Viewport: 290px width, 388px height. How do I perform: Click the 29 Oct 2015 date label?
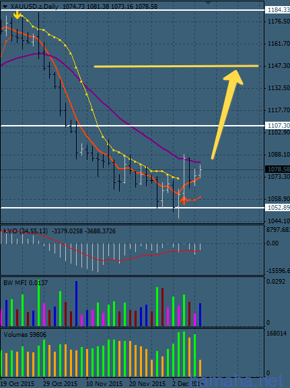[61, 384]
